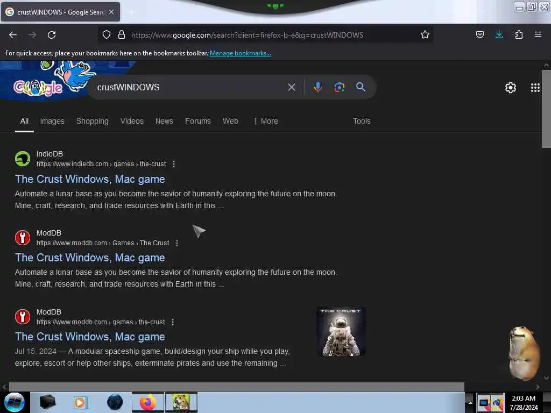Viewport: 551px width, 413px height.
Task: Switch to the Images tab
Action: [52, 121]
